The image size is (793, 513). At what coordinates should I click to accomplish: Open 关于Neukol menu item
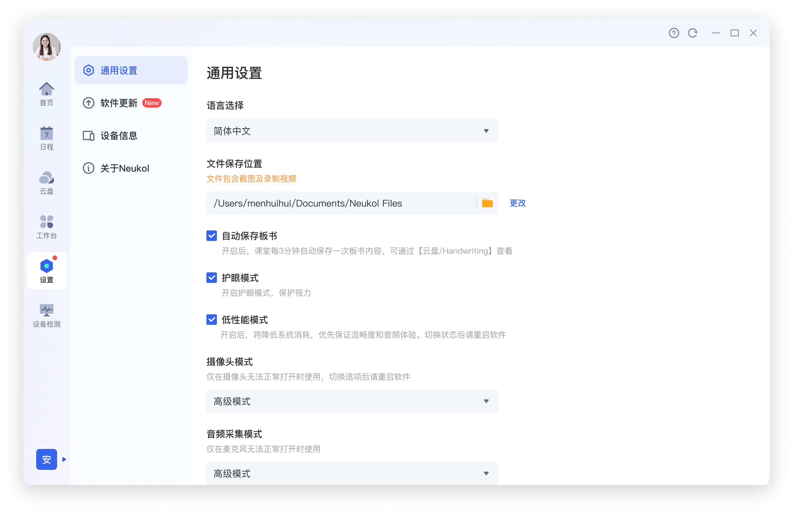pyautogui.click(x=131, y=168)
